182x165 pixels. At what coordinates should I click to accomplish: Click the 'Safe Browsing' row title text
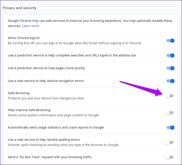tap(18, 93)
